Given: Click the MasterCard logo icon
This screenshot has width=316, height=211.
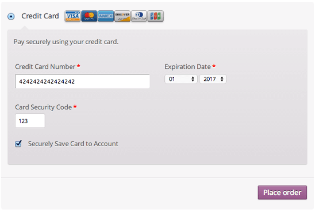Looking at the screenshot, I should tap(89, 16).
